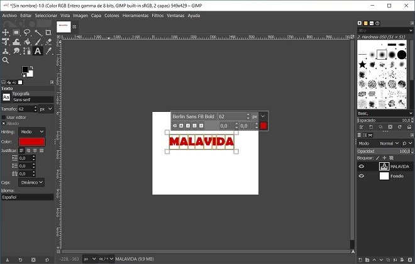Select the Fondo layer

(x=386, y=176)
